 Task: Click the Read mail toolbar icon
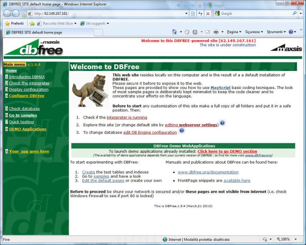tap(208, 32)
